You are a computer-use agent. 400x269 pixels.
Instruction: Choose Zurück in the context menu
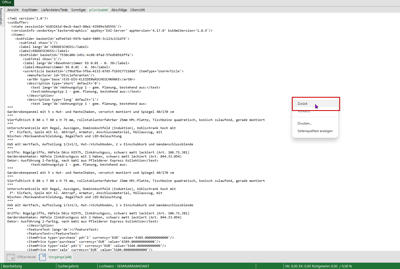click(302, 104)
